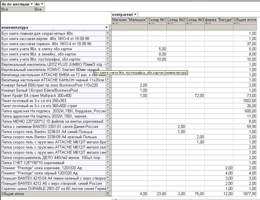Expand row 'Бух книга главная для хозрасчетных 48л.'
The image size is (260, 200).
coord(108,32)
